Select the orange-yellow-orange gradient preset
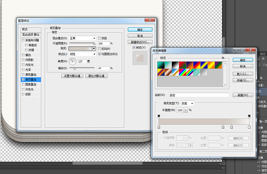The image size is (267, 174). pyautogui.click(x=211, y=65)
